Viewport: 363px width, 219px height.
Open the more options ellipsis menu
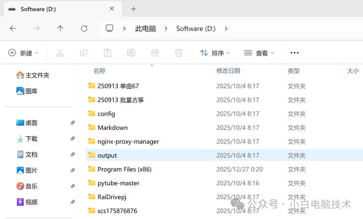(x=294, y=53)
